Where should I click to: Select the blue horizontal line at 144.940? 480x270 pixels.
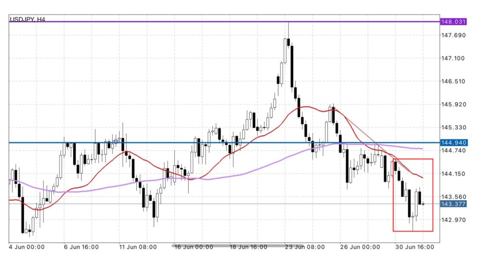(x=225, y=142)
